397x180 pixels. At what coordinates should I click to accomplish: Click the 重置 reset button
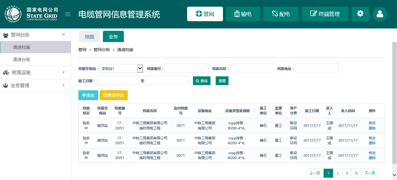(222, 81)
